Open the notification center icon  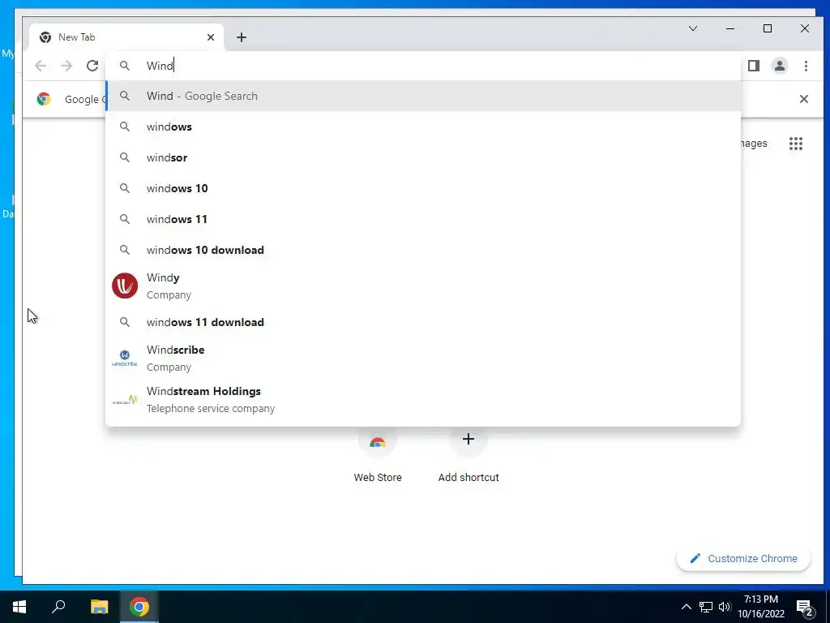pyautogui.click(x=805, y=608)
